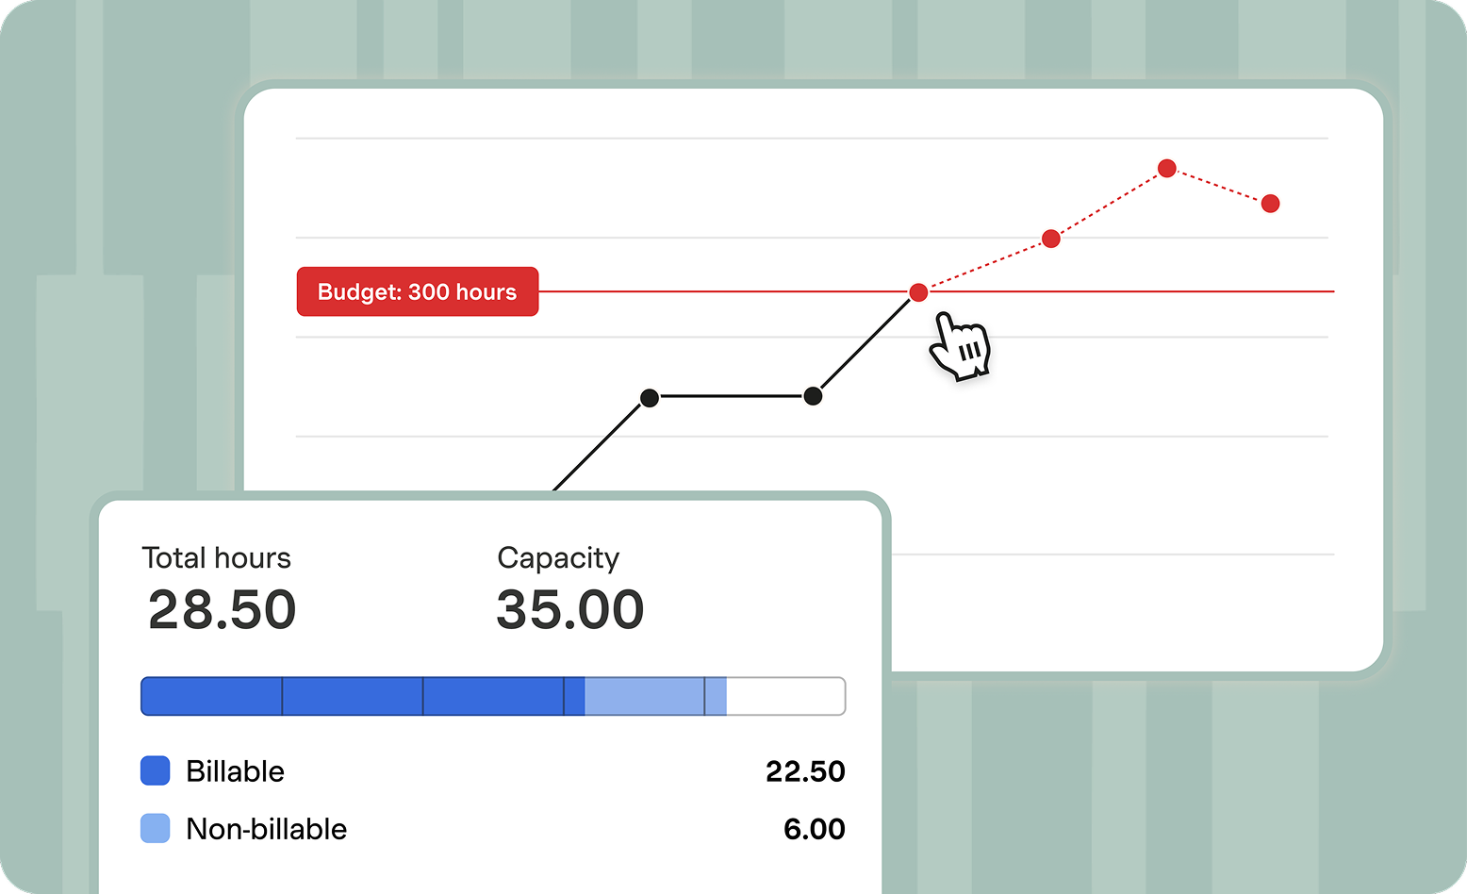Click the last red forecast data point

(1271, 204)
